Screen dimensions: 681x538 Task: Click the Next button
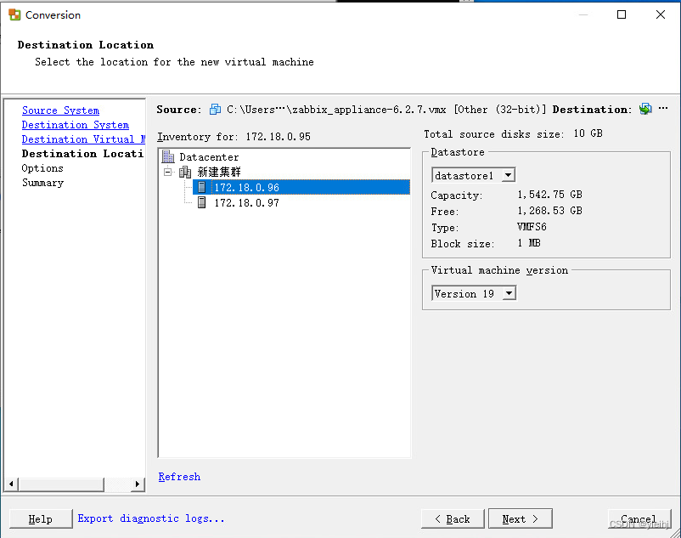pyautogui.click(x=521, y=519)
